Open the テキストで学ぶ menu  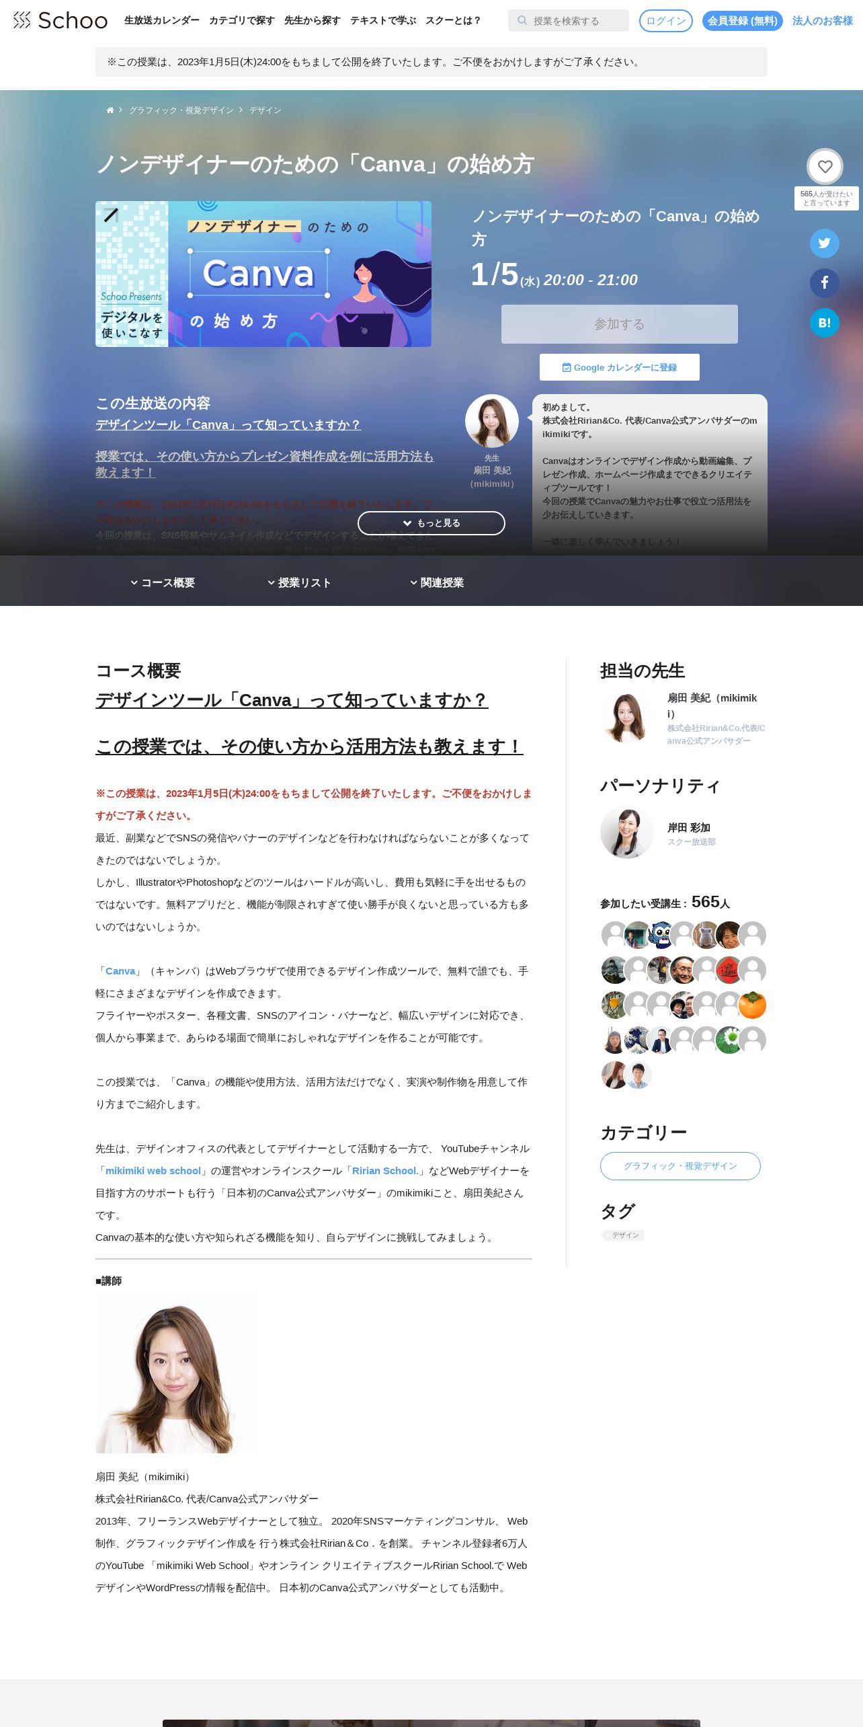point(383,21)
